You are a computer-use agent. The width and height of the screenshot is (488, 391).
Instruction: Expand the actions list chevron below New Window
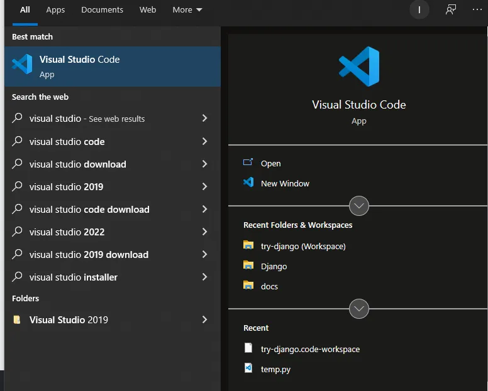point(359,205)
